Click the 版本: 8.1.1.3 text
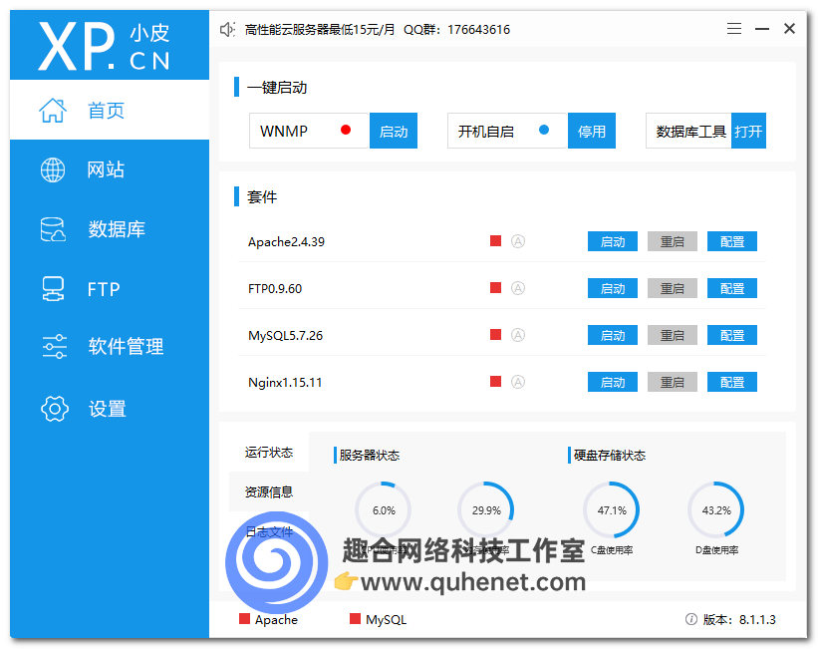Screen dimensions: 818x649 pyautogui.click(x=739, y=619)
